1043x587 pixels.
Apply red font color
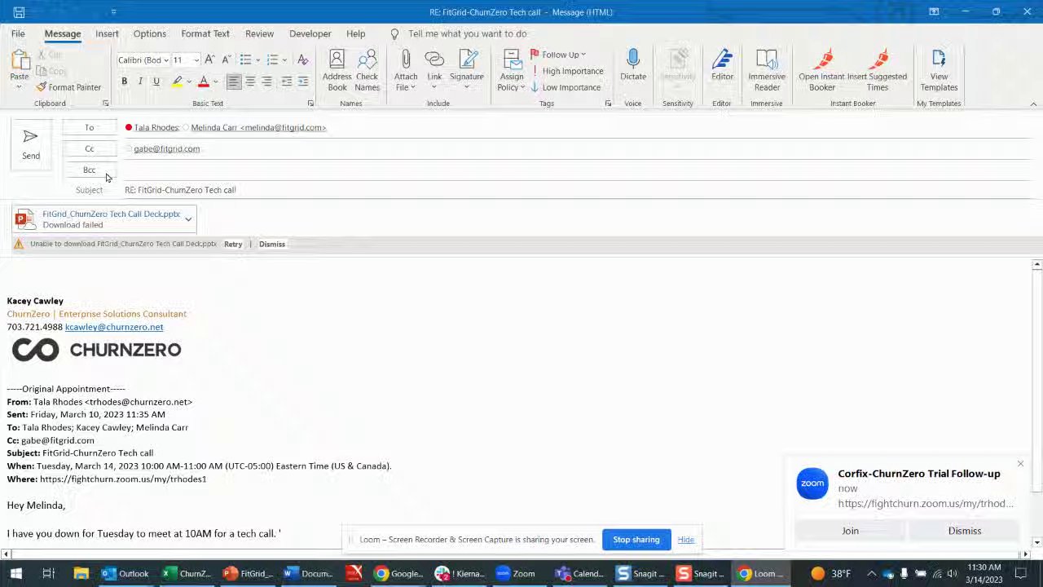(203, 82)
